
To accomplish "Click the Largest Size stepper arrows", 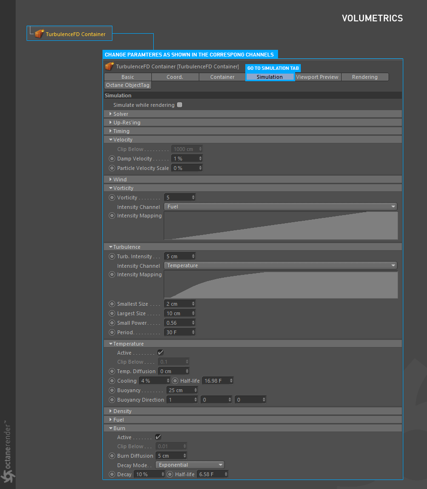I will [x=193, y=313].
